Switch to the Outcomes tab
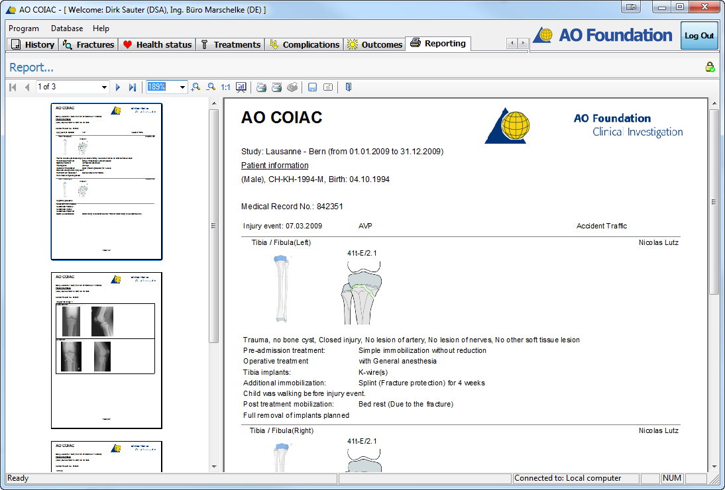Image resolution: width=725 pixels, height=490 pixels. [375, 44]
